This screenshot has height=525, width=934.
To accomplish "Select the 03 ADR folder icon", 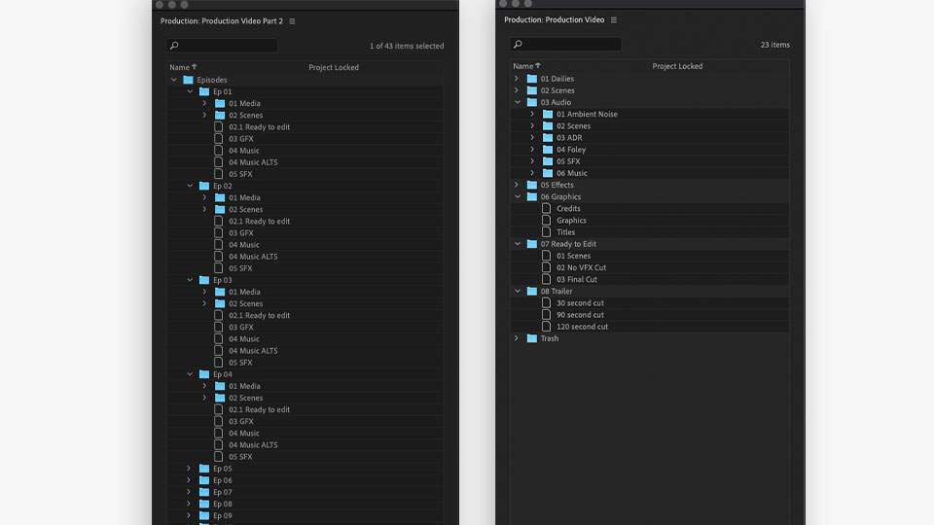I will (x=548, y=137).
